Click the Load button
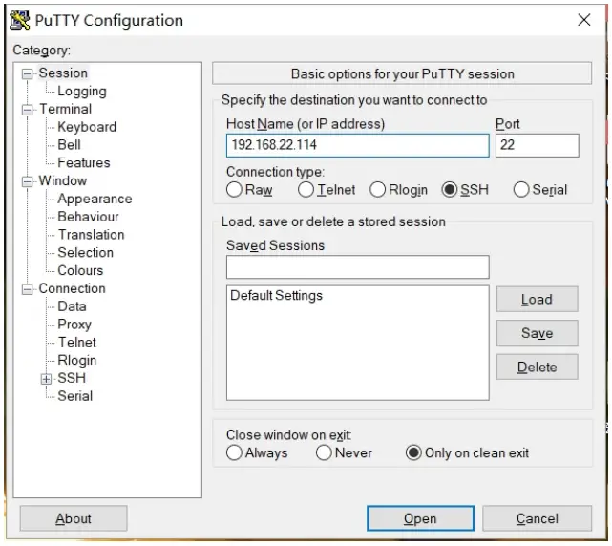 click(538, 300)
